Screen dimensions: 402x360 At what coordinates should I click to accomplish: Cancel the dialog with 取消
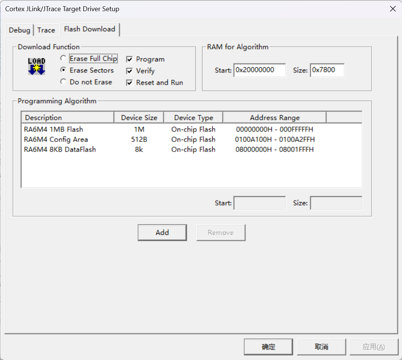(322, 347)
